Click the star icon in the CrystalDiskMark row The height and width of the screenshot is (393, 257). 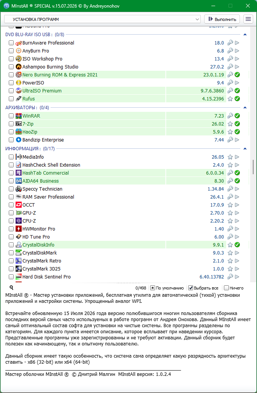coord(230,253)
